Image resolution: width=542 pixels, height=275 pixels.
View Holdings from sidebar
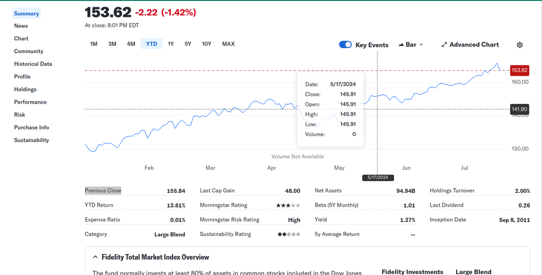point(25,89)
